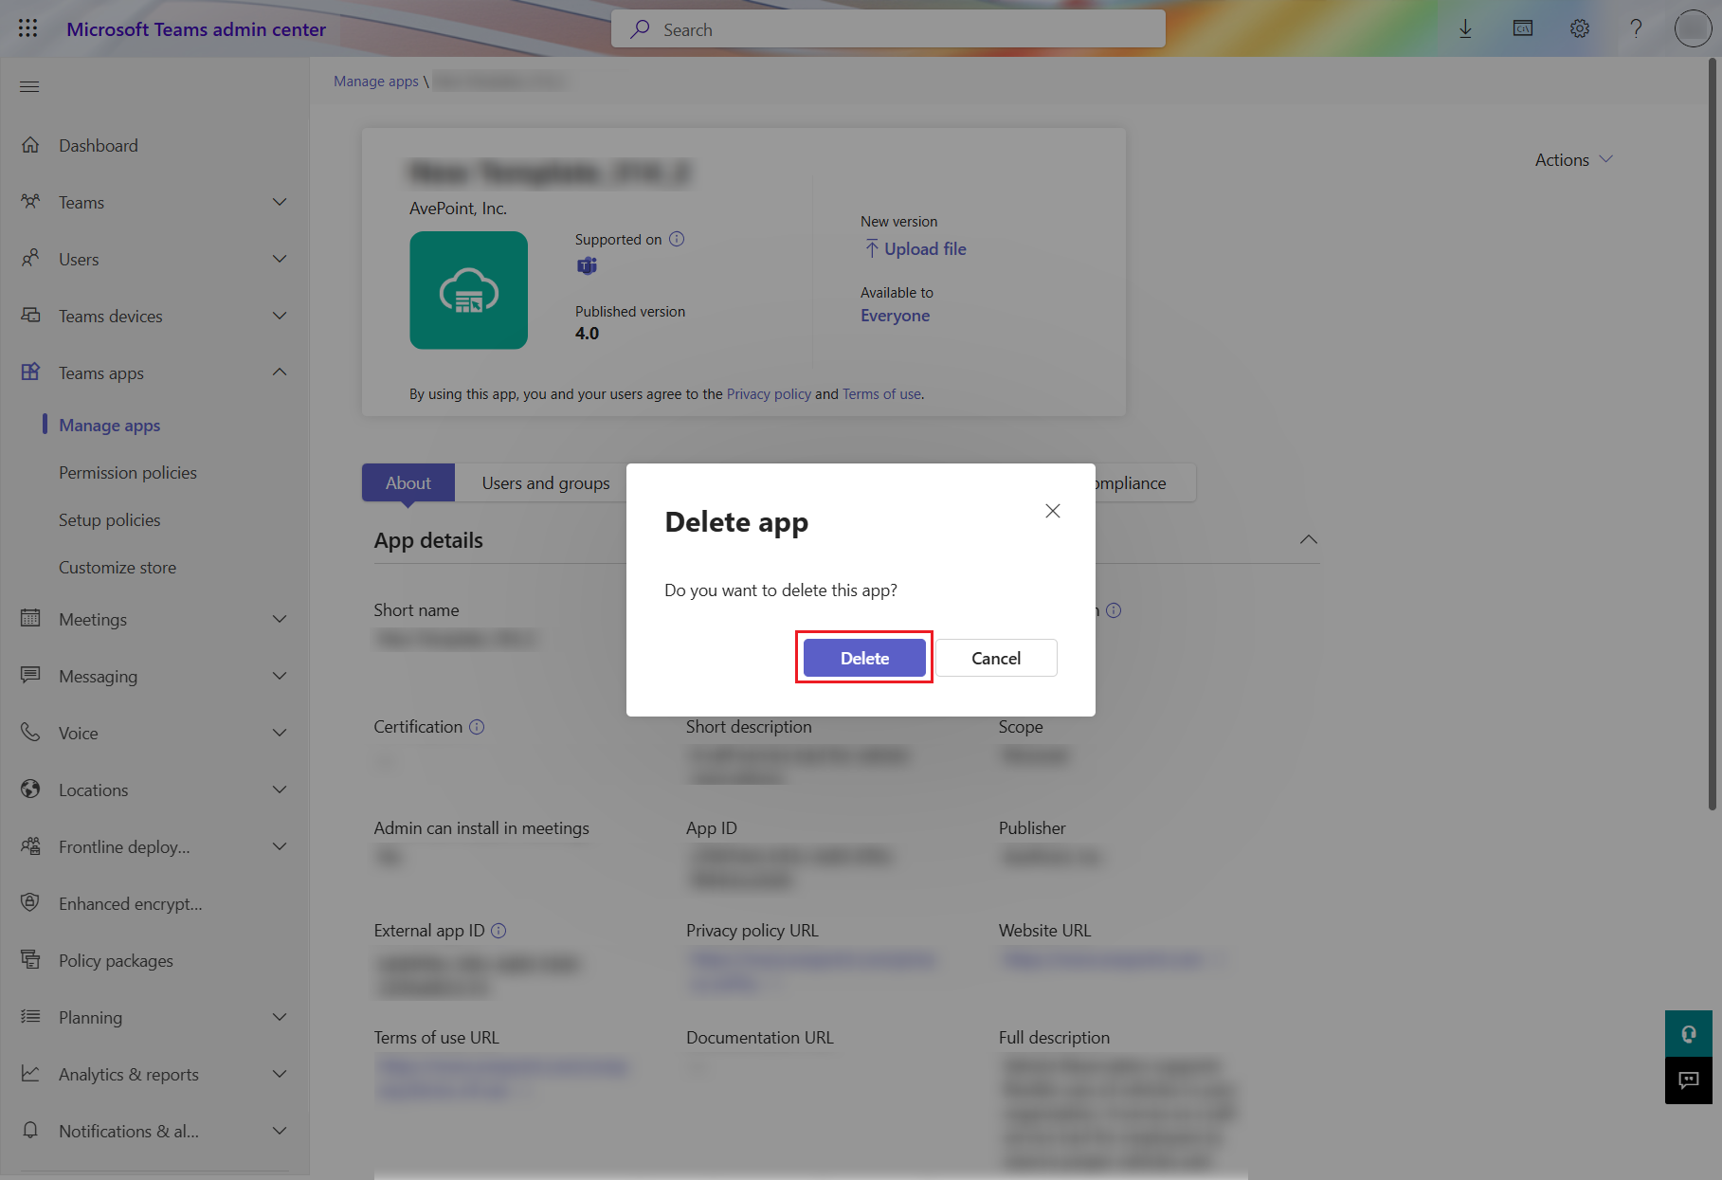
Task: Click the Certification info icon
Action: 477,727
